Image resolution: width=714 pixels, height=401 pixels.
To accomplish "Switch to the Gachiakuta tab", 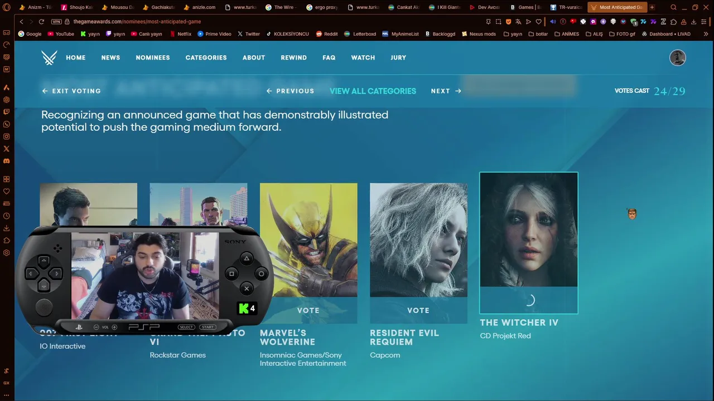I will coord(158,7).
